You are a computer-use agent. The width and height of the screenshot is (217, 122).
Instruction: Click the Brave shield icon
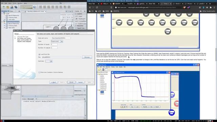pos(184,7)
